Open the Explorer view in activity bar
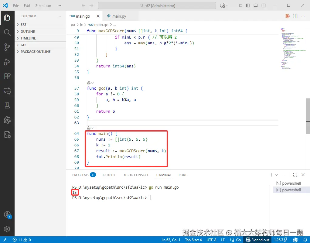Image resolution: width=310 pixels, height=243 pixels. click(x=7, y=18)
